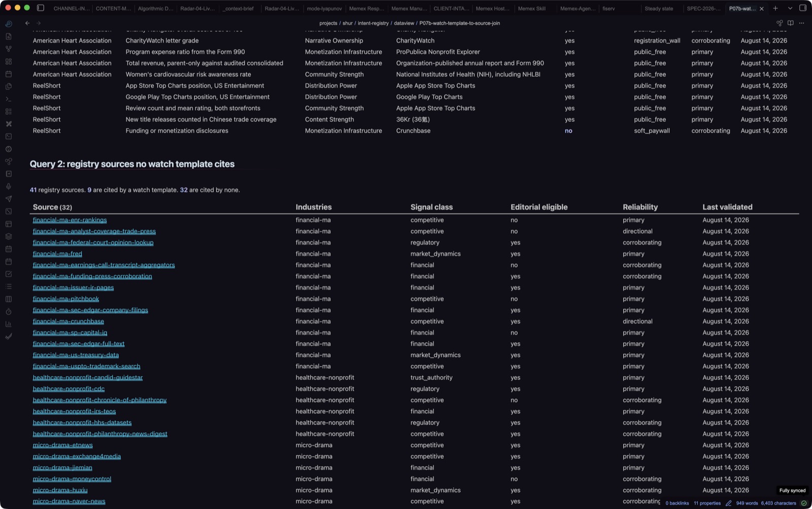Click the 'Industries' column header
The image size is (812, 509).
click(314, 207)
